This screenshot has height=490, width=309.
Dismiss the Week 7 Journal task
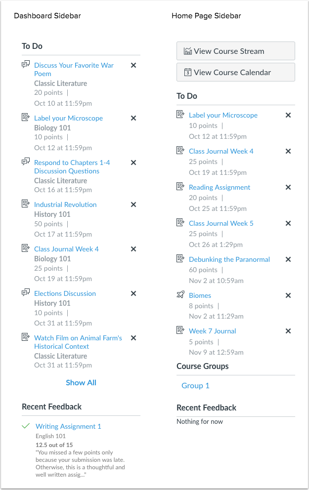pyautogui.click(x=288, y=330)
